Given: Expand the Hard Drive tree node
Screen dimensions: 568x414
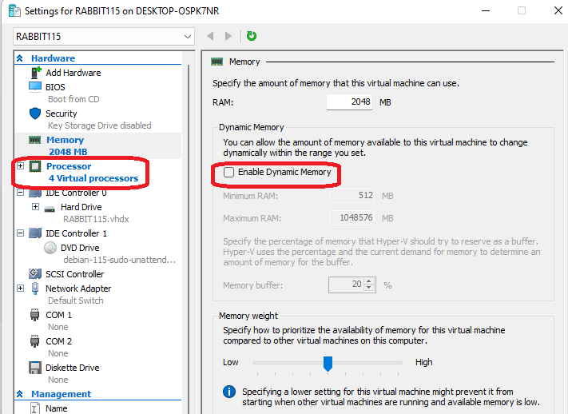Looking at the screenshot, I should click(x=35, y=207).
